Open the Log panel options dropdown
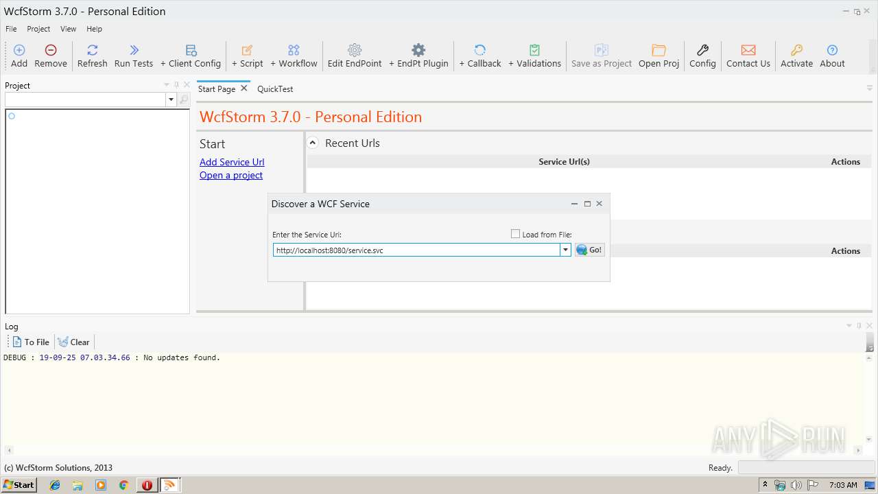This screenshot has width=878, height=494. (849, 326)
